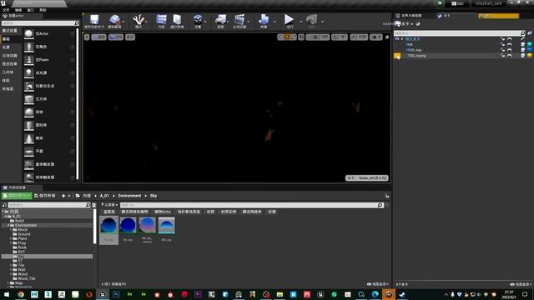The height and width of the screenshot is (300, 534).
Task: Click the fourth half-dome sky asset thumbnail
Action: (x=167, y=225)
